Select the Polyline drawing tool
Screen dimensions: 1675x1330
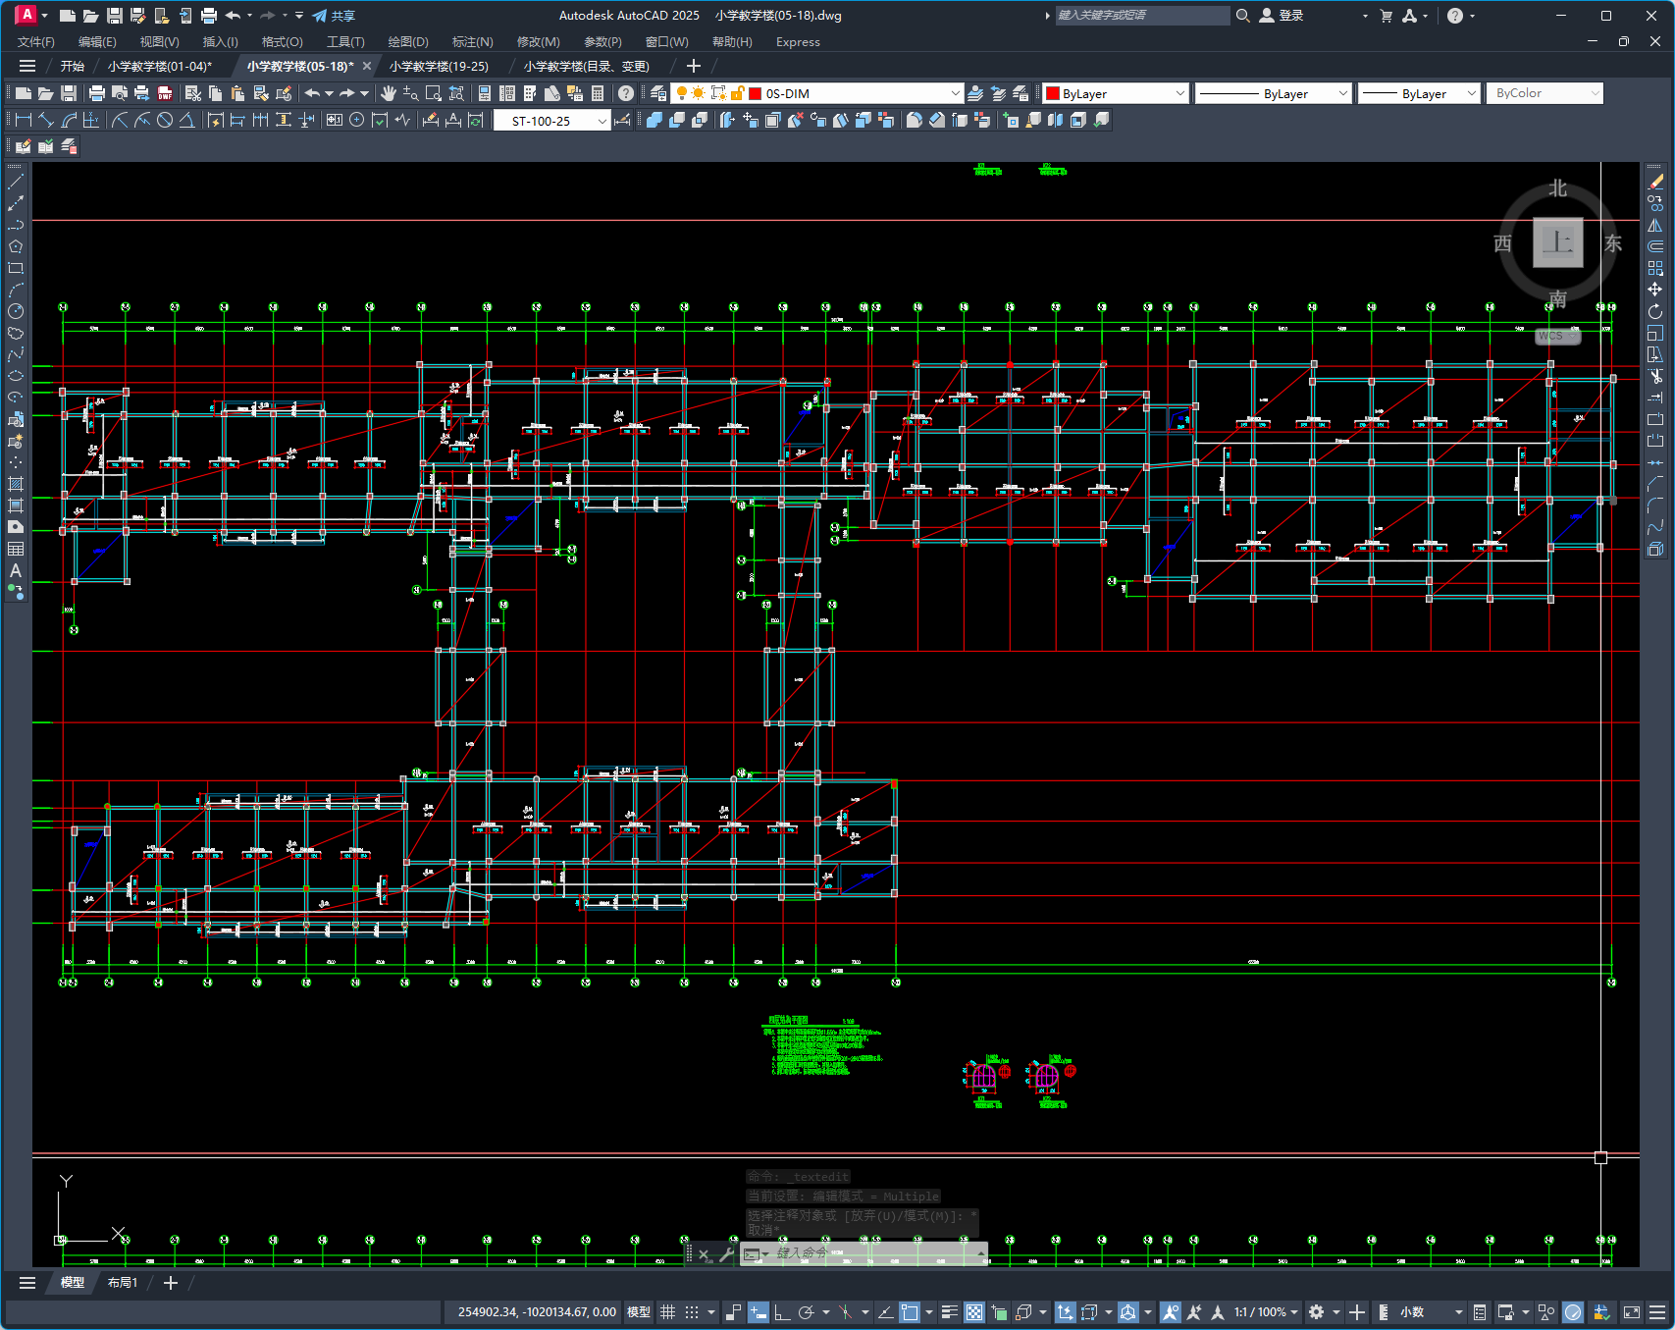(16, 225)
